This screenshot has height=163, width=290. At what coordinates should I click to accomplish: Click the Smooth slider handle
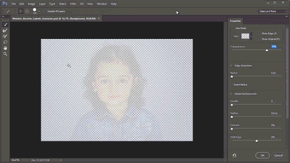click(x=232, y=105)
